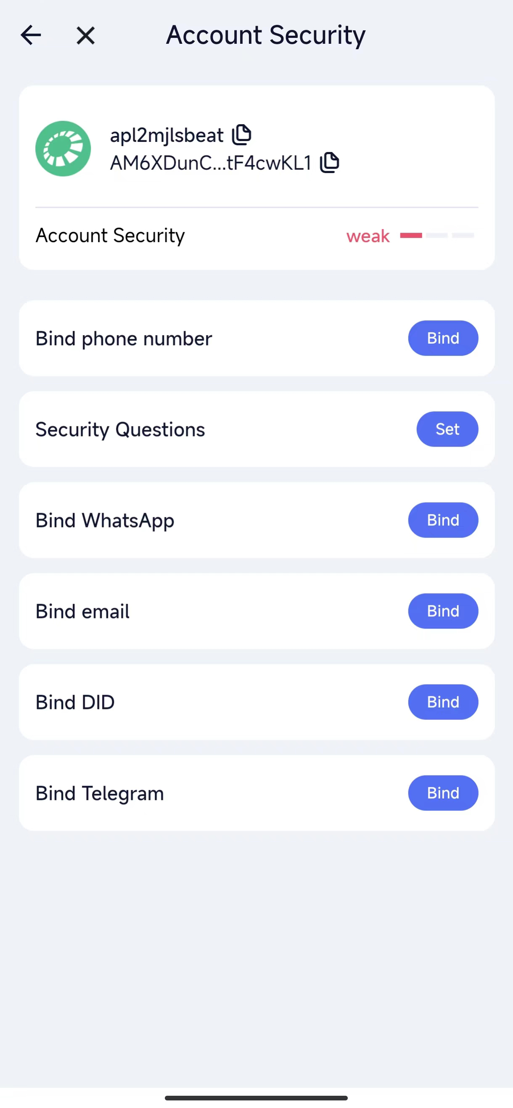513x1108 pixels.
Task: Tap the green profile avatar
Action: coord(63,148)
